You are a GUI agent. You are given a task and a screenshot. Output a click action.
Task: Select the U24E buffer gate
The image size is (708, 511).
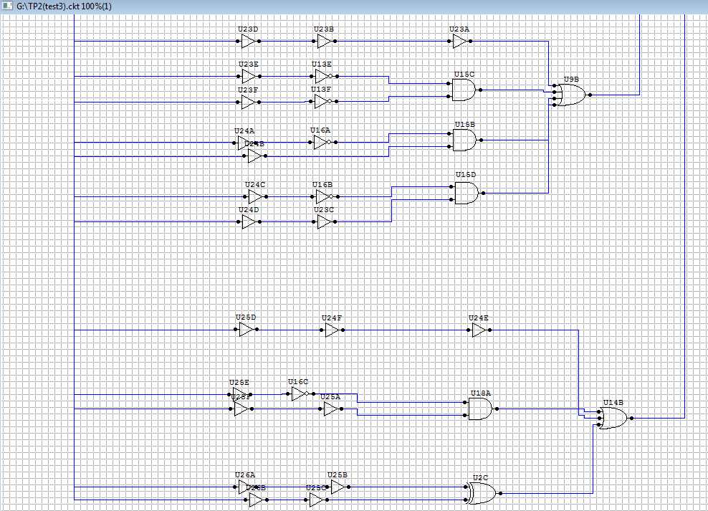(479, 330)
